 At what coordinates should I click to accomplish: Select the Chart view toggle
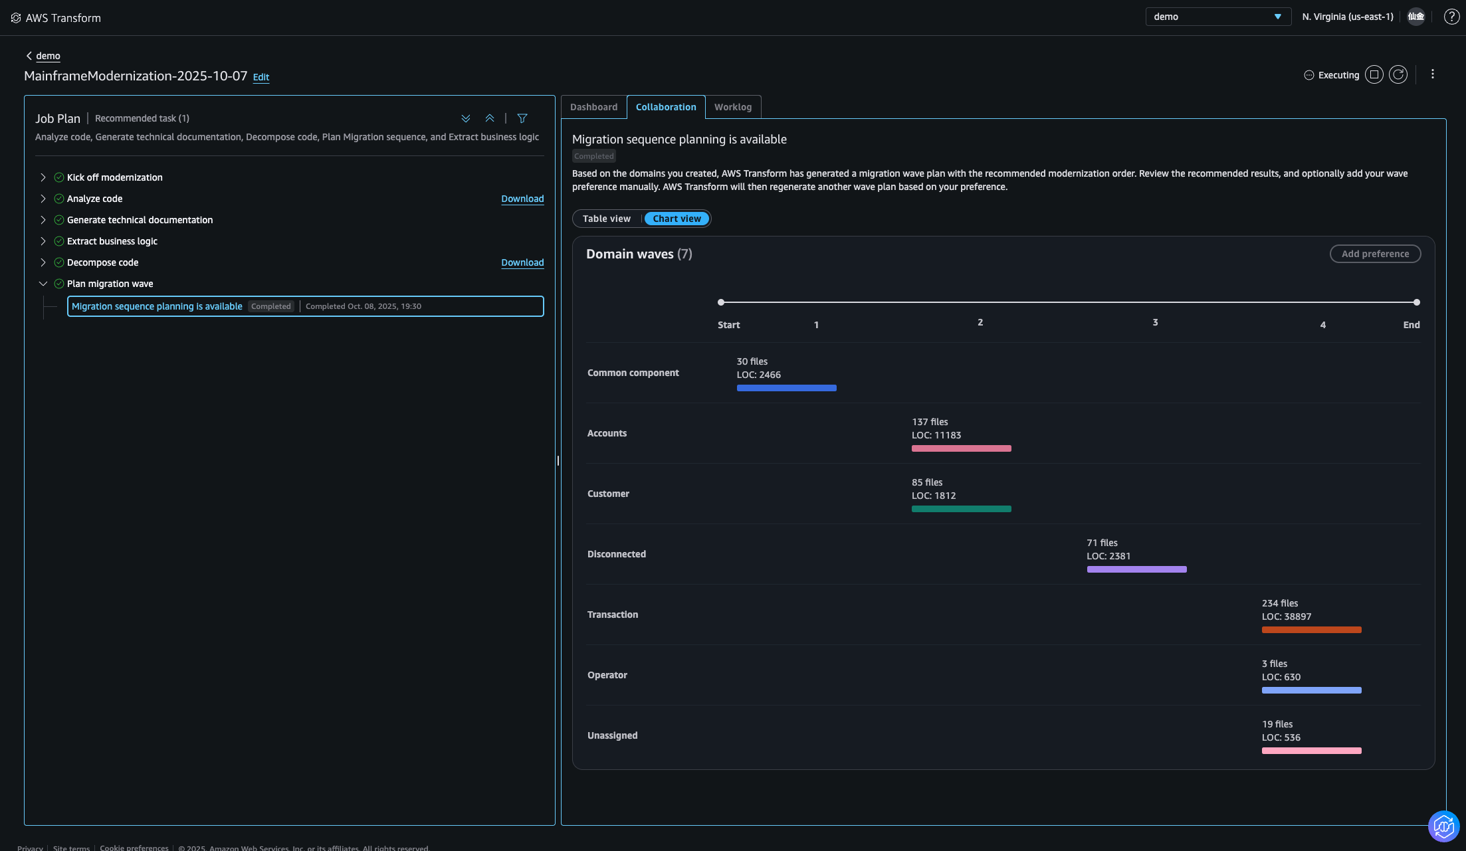pos(677,219)
